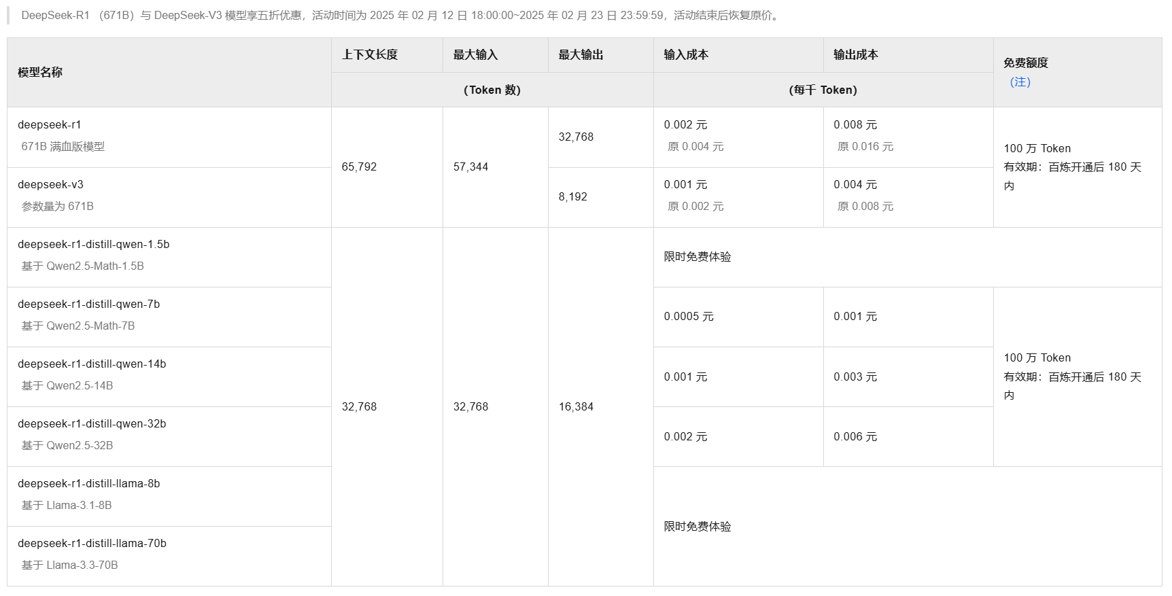1172x596 pixels.
Task: Click 100 万 Token quota for qwen distill models
Action: 1037,357
